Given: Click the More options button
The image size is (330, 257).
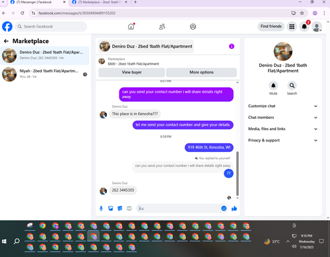Looking at the screenshot, I should (201, 73).
